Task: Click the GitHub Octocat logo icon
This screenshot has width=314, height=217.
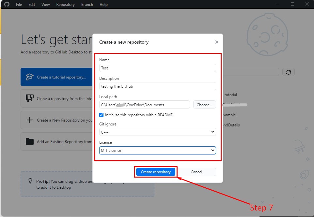Action: tap(7, 4)
